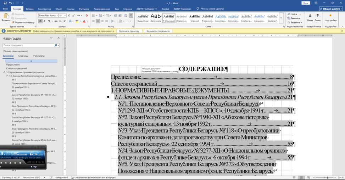Justify text in paragraph group
The image size is (345, 180).
107,21
